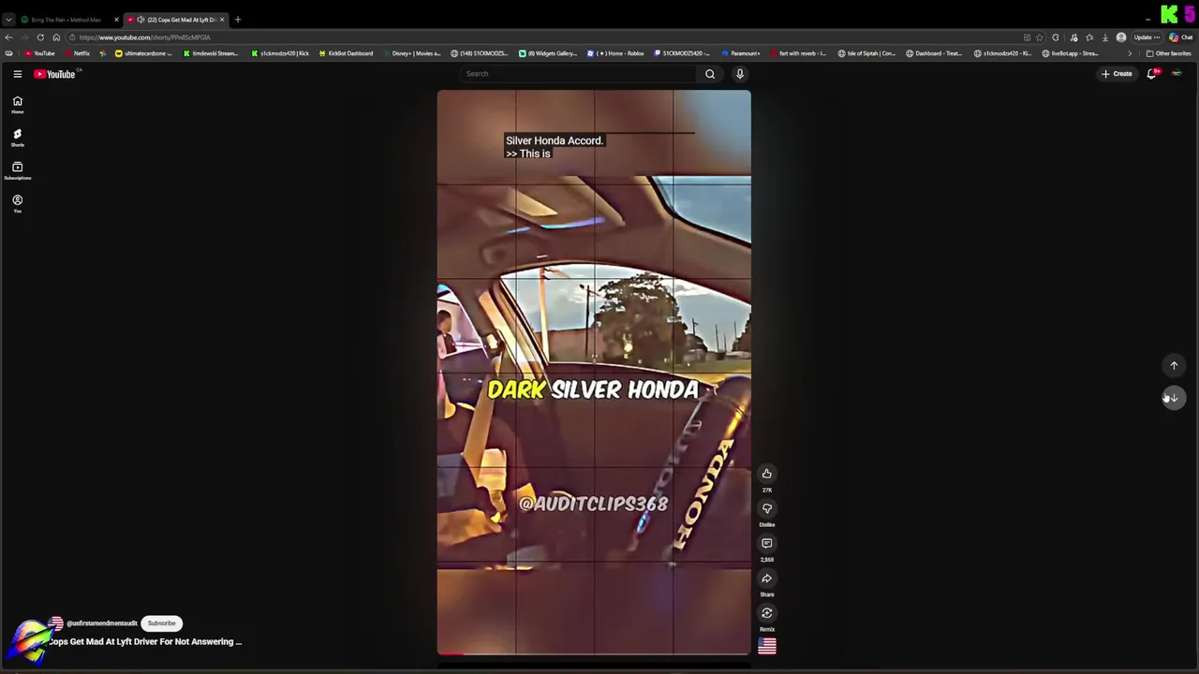1199x674 pixels.
Task: Dislike the short
Action: pyautogui.click(x=766, y=508)
